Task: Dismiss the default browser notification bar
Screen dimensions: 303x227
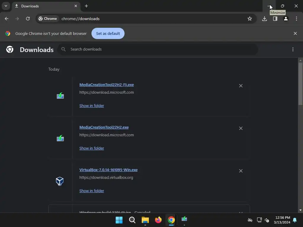Action: point(295,33)
